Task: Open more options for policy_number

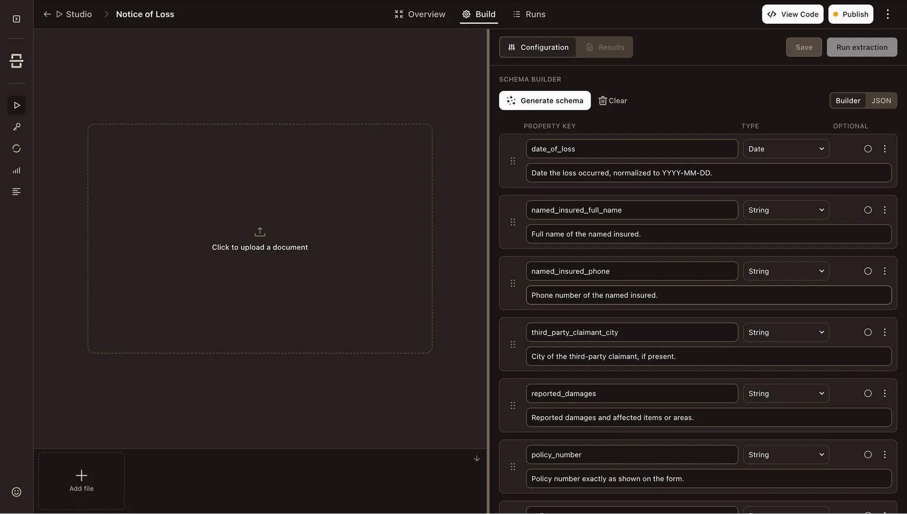Action: click(x=885, y=455)
